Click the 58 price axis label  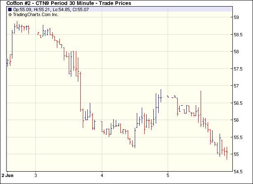237,52
